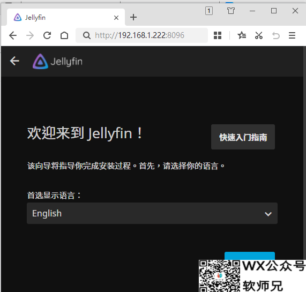Close the Jellyfin tab
Viewport: 306px width, 292px height.
tap(116, 18)
